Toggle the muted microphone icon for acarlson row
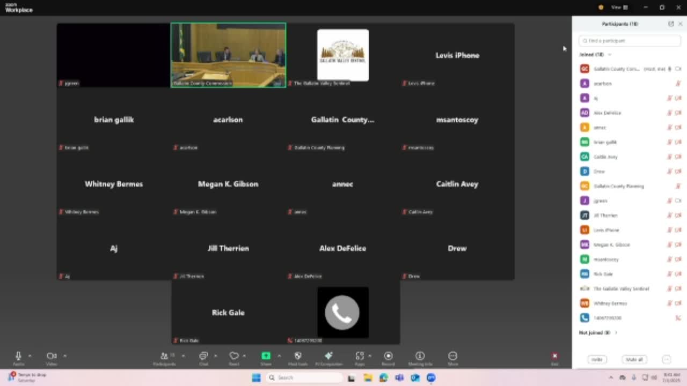 click(678, 84)
